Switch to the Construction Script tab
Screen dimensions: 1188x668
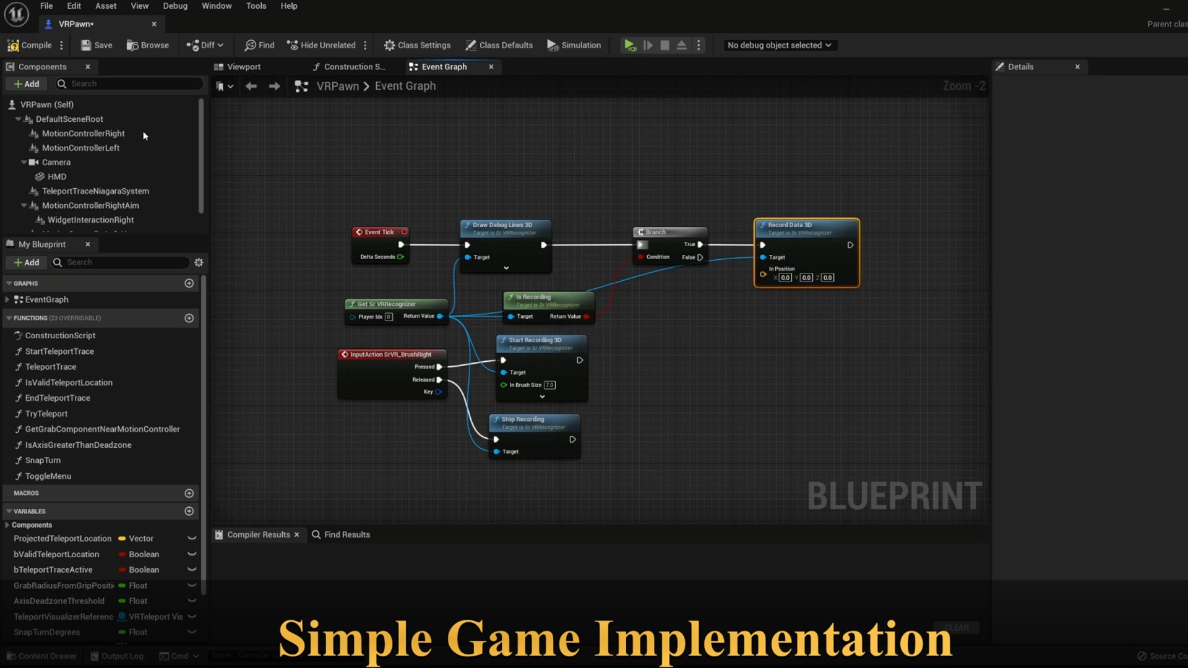point(348,67)
